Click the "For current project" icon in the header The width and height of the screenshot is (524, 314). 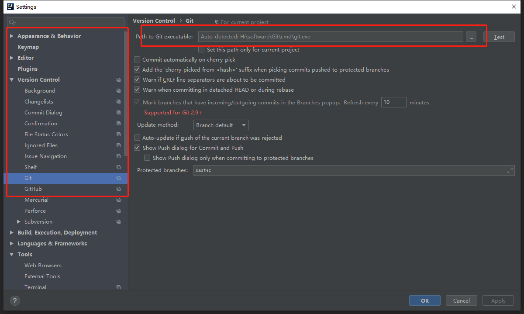point(217,22)
